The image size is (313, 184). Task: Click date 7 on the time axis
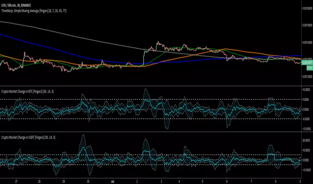click(251, 181)
